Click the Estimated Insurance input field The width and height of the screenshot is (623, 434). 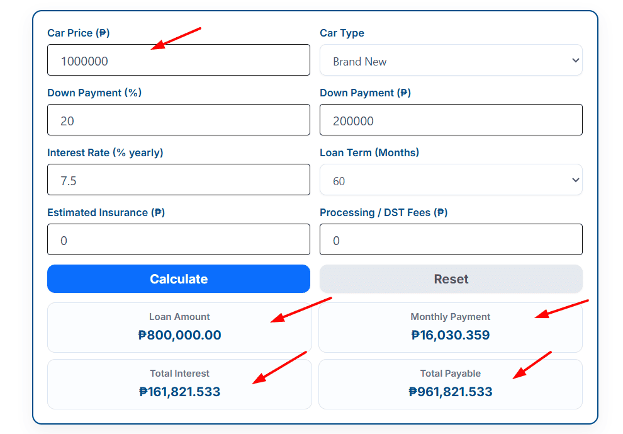point(179,239)
